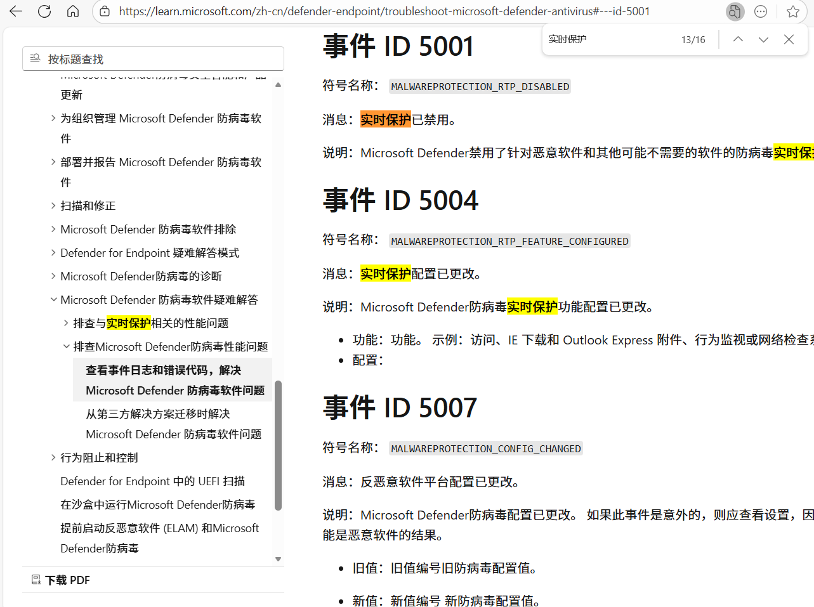The image size is (814, 607).
Task: Click the 配置： bullet item
Action: (x=368, y=360)
